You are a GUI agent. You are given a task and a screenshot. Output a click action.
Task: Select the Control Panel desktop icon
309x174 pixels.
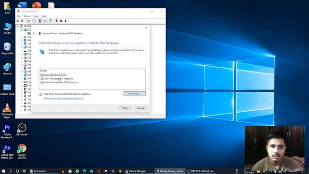click(7, 89)
